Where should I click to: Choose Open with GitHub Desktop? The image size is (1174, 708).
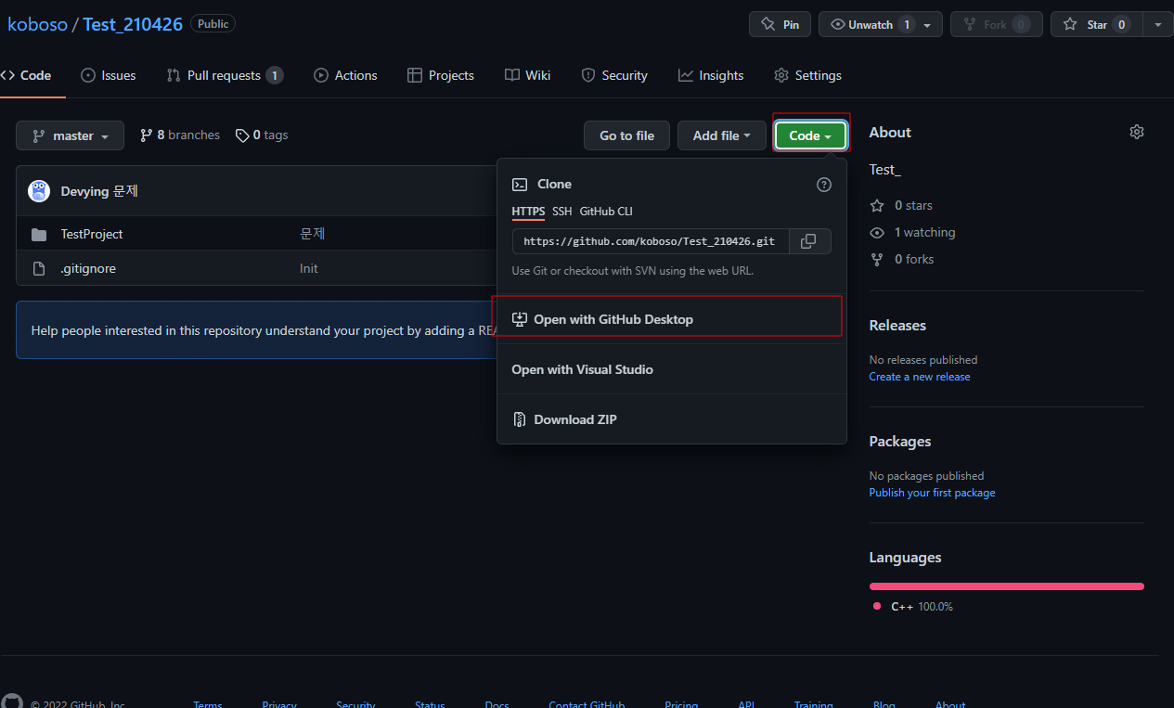[x=672, y=319]
